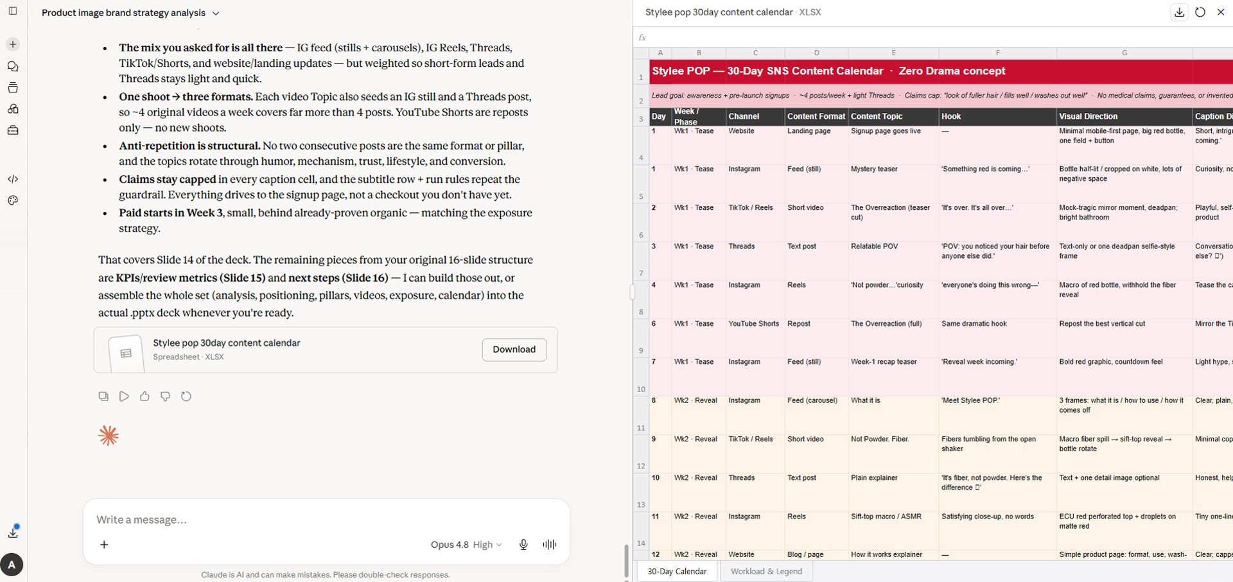The width and height of the screenshot is (1233, 582).
Task: Start voice dictation with microphone icon
Action: 523,545
